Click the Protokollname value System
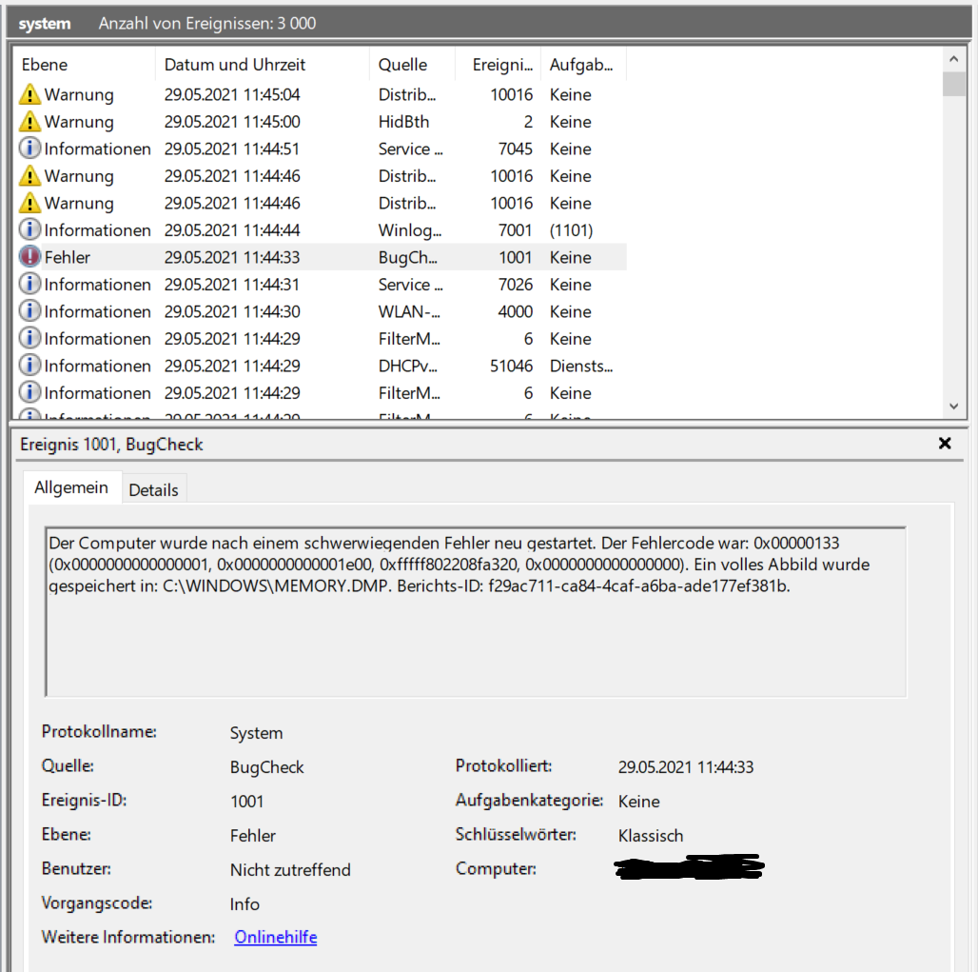This screenshot has width=978, height=972. pos(256,733)
